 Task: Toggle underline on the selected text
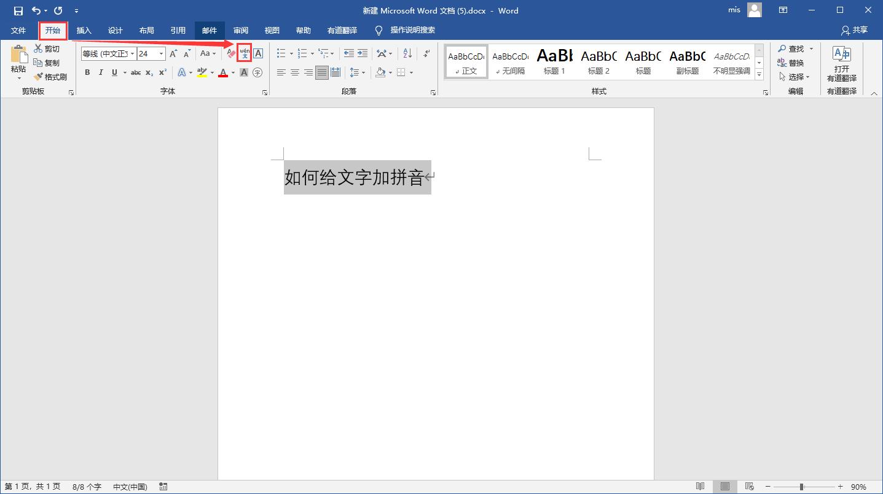click(x=114, y=72)
